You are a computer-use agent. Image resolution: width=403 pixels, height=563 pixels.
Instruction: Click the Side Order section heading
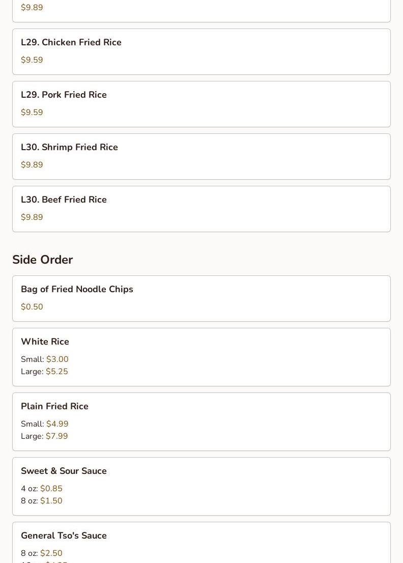click(43, 260)
